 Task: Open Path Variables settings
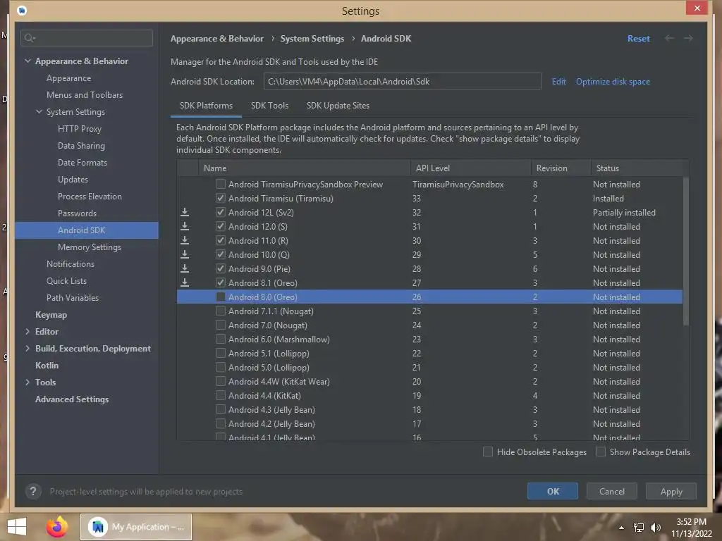(73, 298)
